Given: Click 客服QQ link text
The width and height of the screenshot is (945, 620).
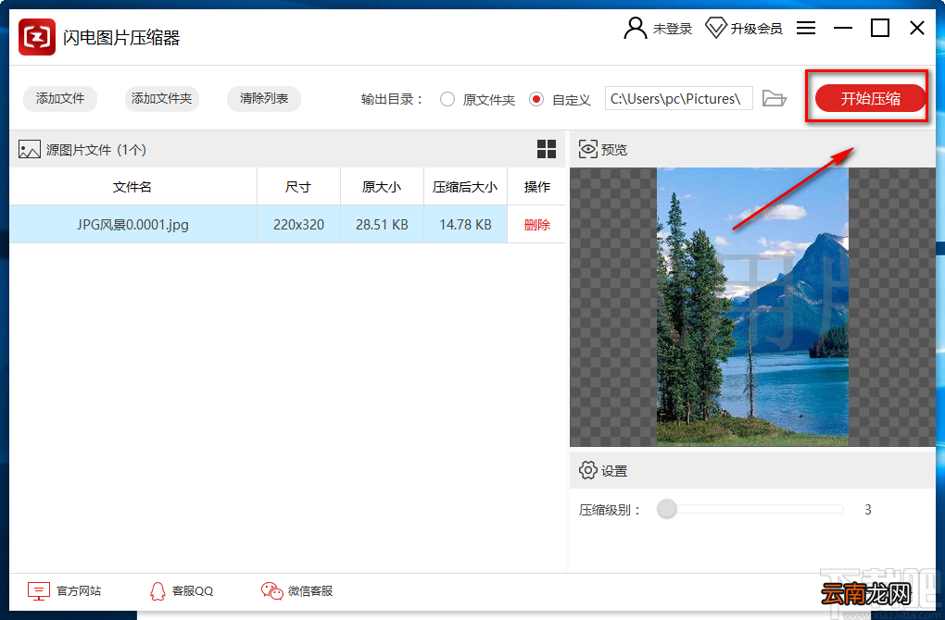Looking at the screenshot, I should click(193, 591).
